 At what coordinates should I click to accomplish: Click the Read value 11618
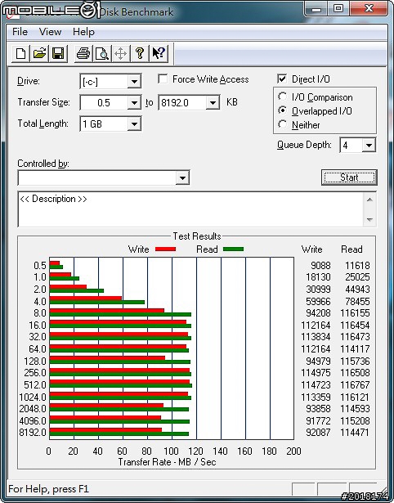click(x=357, y=266)
